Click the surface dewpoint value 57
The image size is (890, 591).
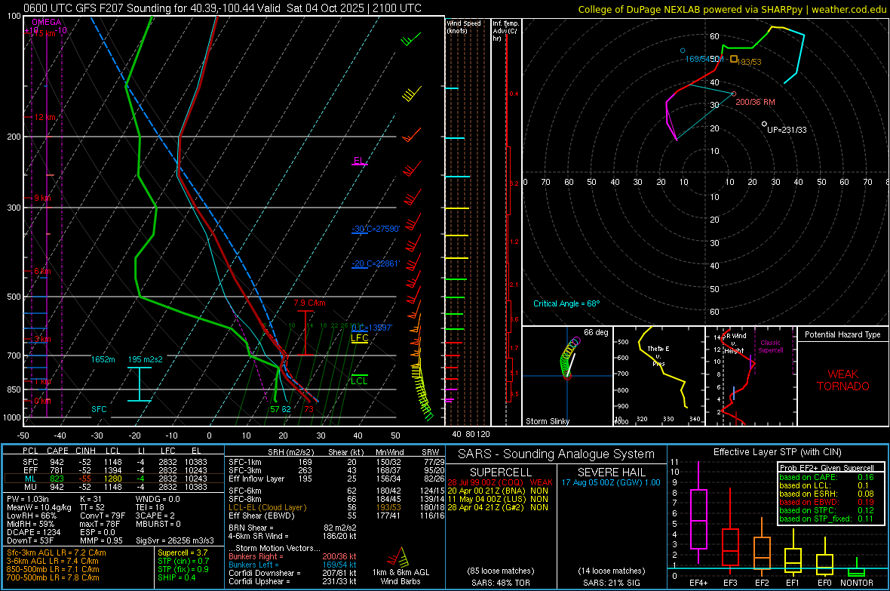[x=275, y=409]
